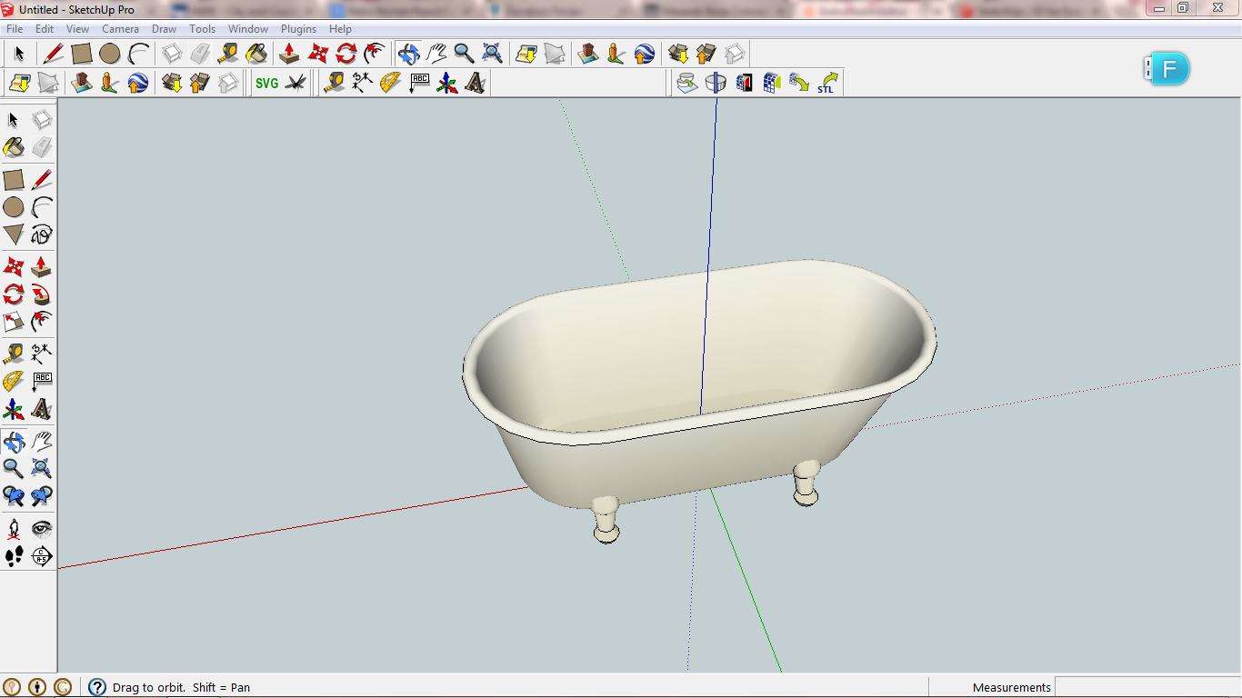
Task: Activate Orbit in the top toolbar row
Action: pyautogui.click(x=408, y=54)
